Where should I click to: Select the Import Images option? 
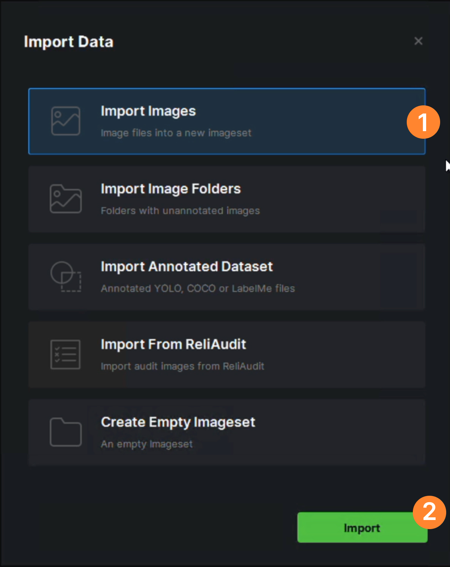[227, 121]
